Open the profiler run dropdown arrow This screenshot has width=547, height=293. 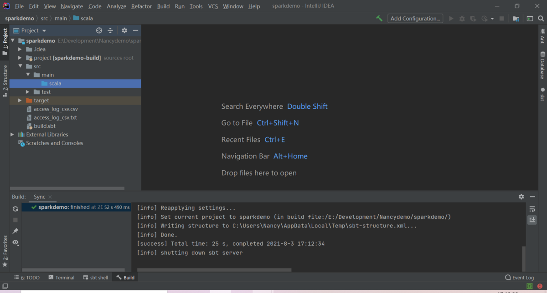point(492,19)
